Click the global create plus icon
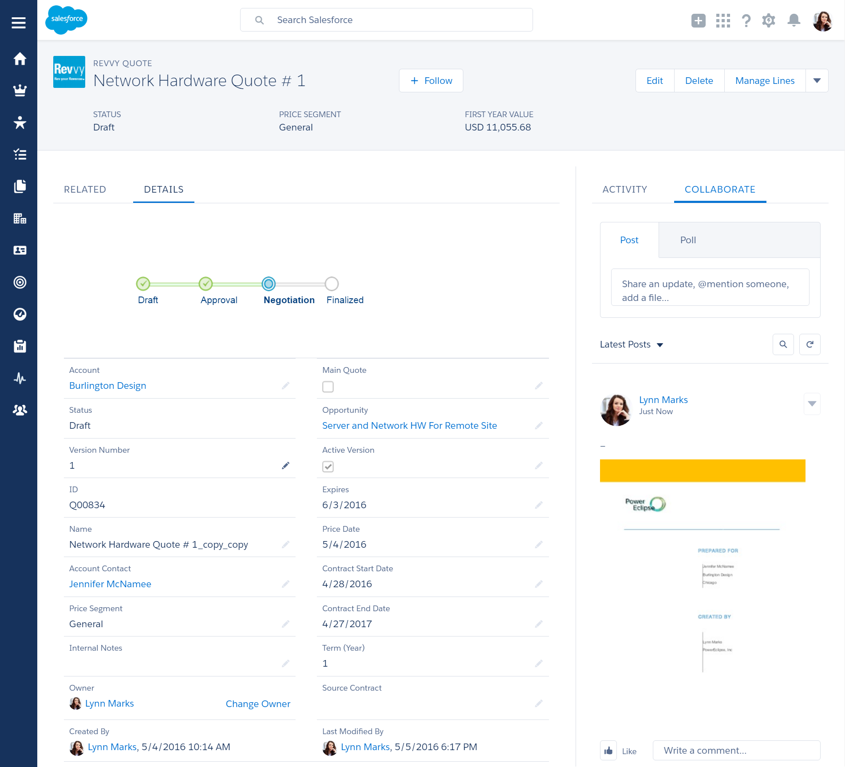 tap(698, 20)
